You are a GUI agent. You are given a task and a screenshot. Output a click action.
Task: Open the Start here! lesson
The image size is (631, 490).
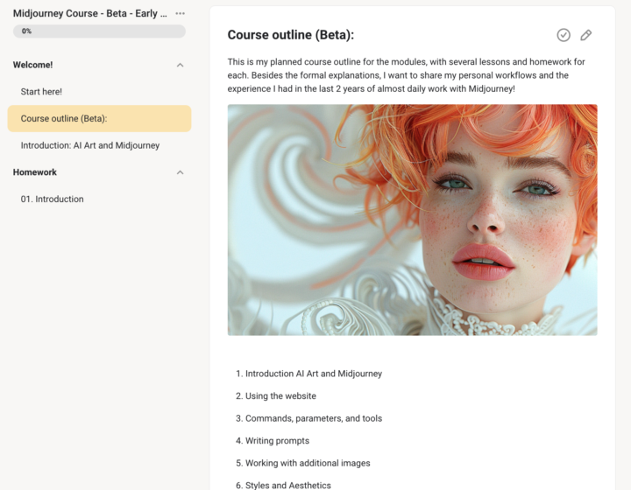pos(41,92)
